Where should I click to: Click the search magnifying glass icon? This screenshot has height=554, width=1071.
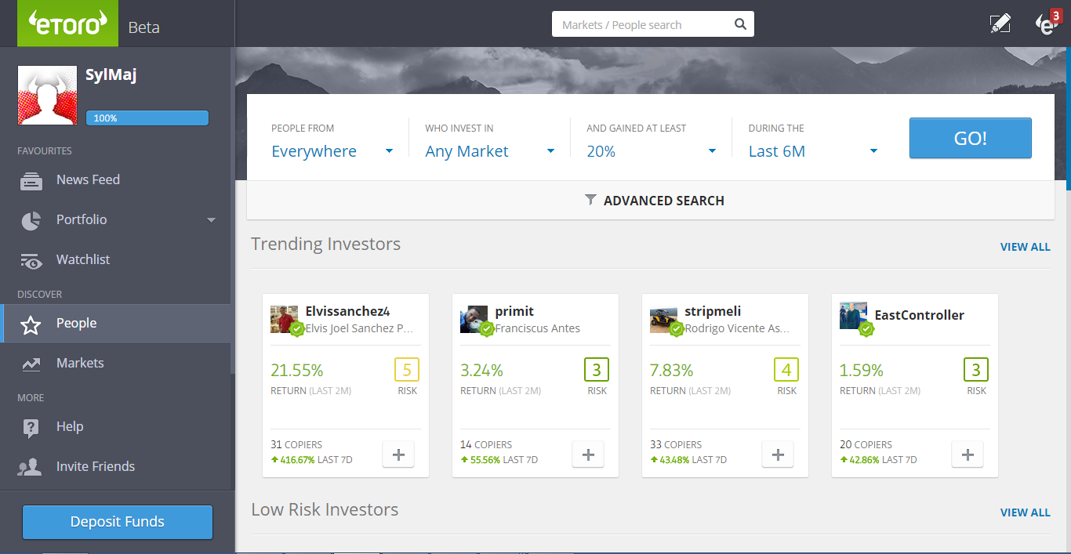(740, 24)
